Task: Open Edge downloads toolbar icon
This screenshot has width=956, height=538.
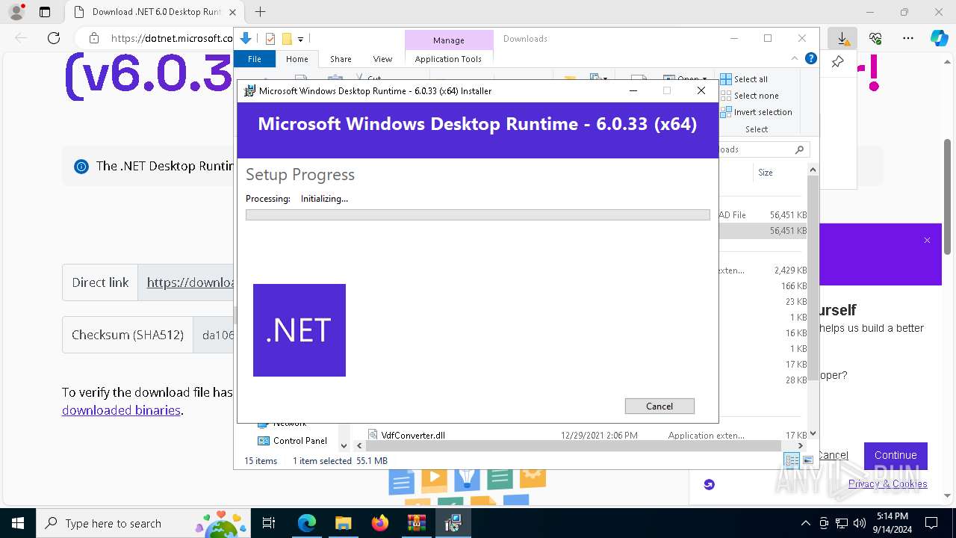Action: 842,38
